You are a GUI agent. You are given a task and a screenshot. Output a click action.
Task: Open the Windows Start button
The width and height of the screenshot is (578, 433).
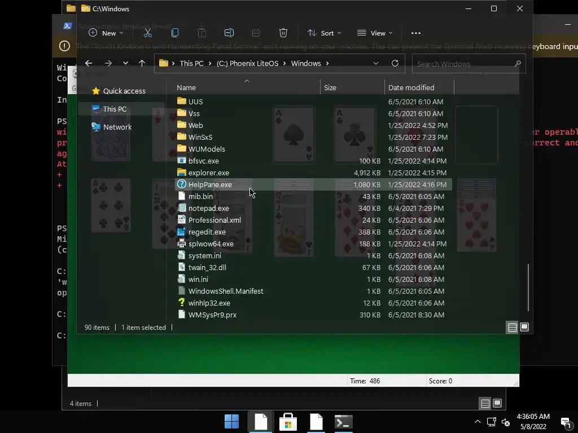[232, 422]
